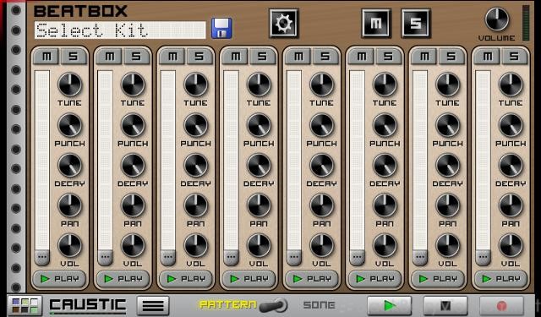This screenshot has width=541, height=317.
Task: Click channel 6 Tune knob
Action: pos(385,85)
